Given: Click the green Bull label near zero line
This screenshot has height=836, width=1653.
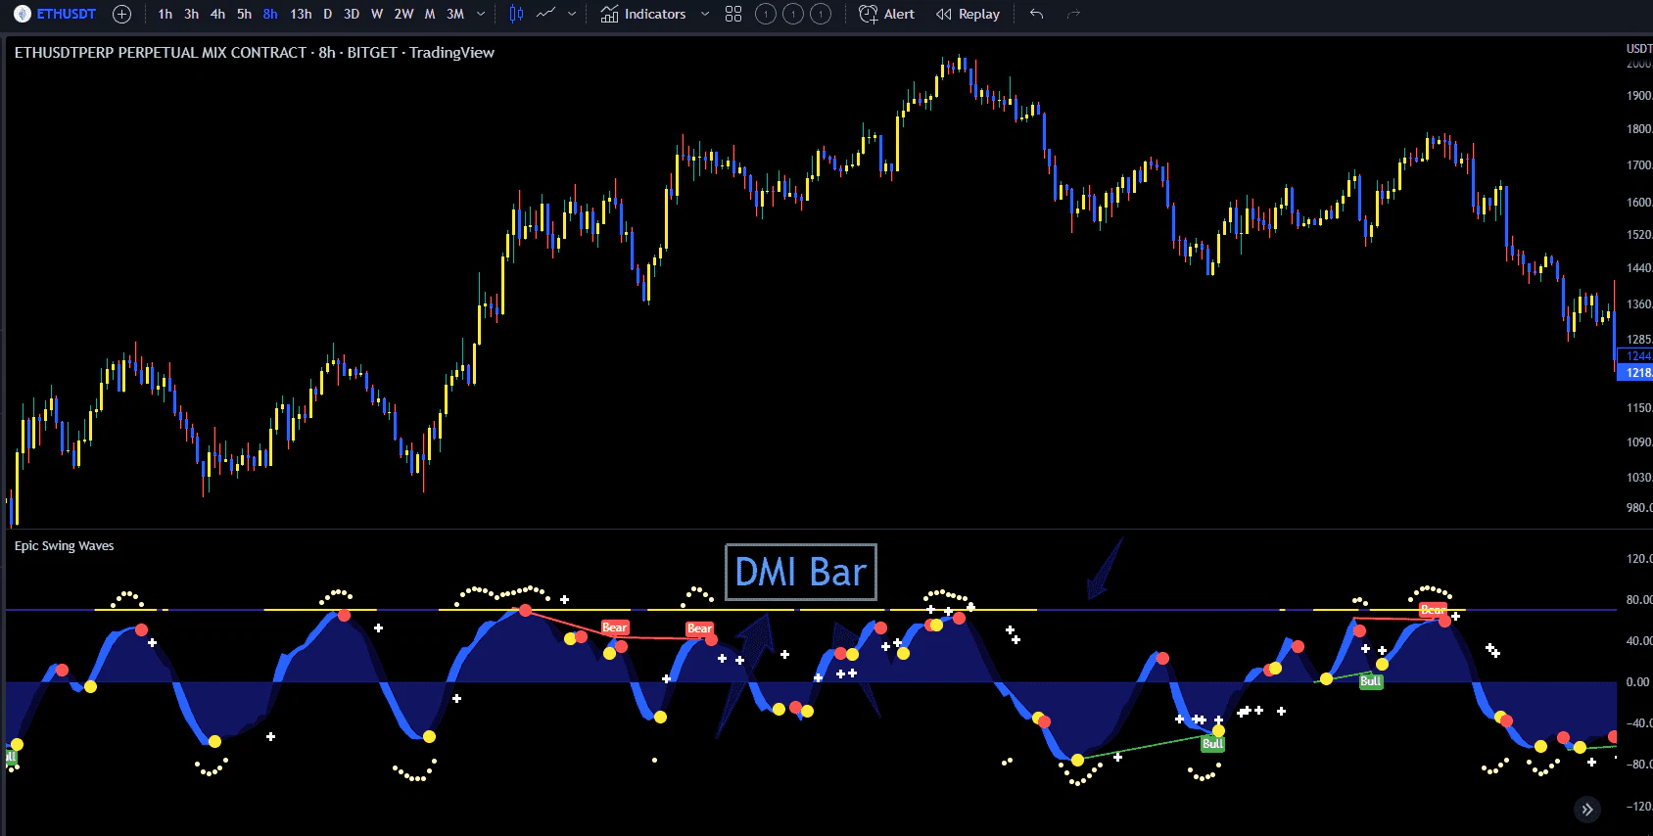Looking at the screenshot, I should 1371,681.
